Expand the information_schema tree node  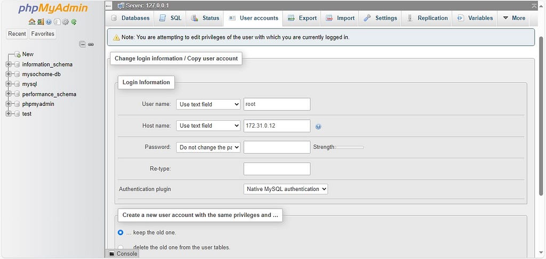(x=9, y=64)
